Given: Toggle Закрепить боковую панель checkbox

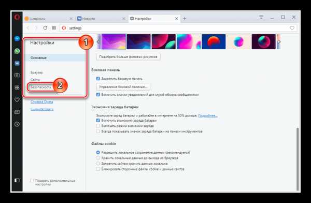Looking at the screenshot, I should pyautogui.click(x=98, y=79).
